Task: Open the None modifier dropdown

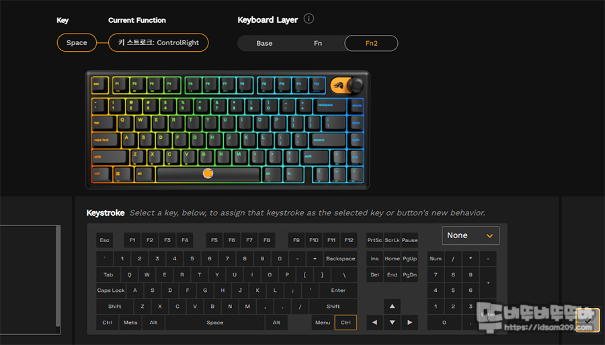Action: pyautogui.click(x=471, y=235)
